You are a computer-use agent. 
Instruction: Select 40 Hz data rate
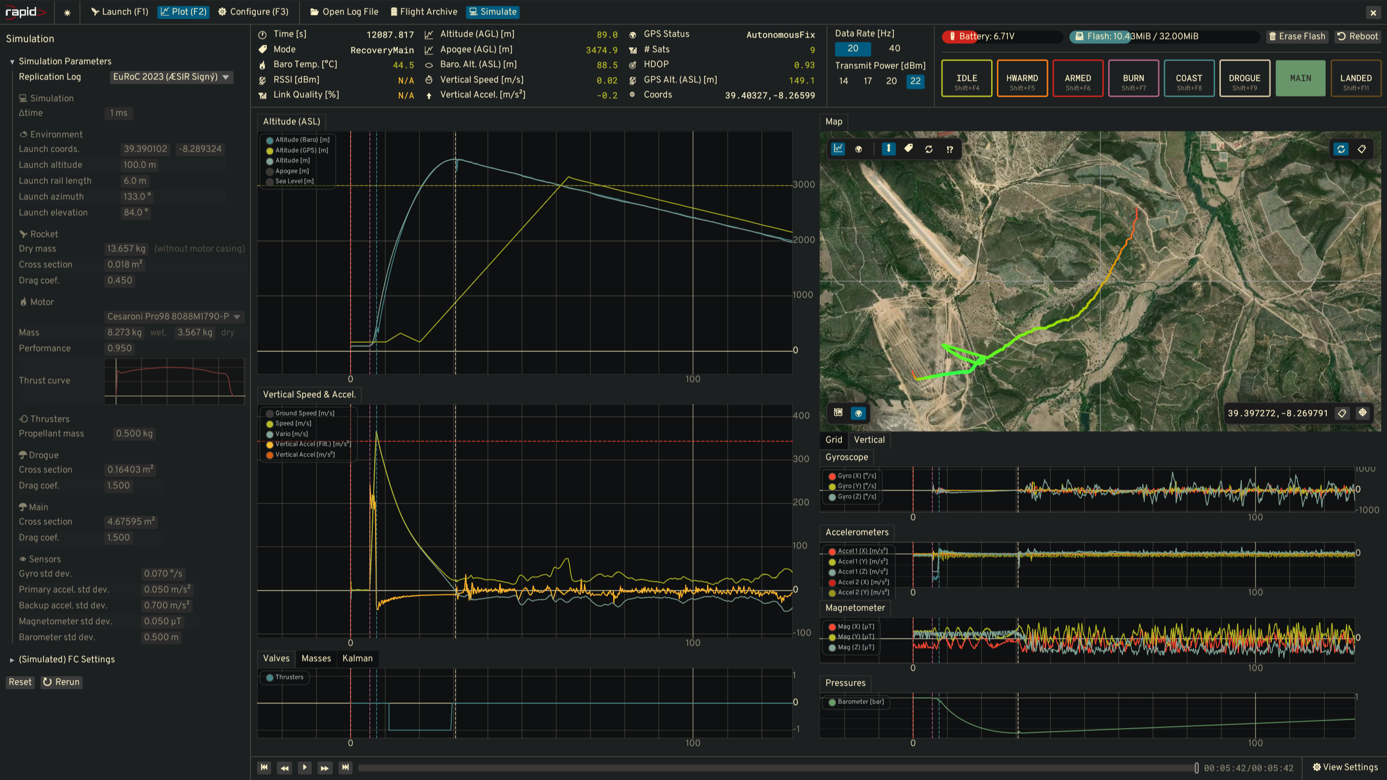pyautogui.click(x=894, y=49)
